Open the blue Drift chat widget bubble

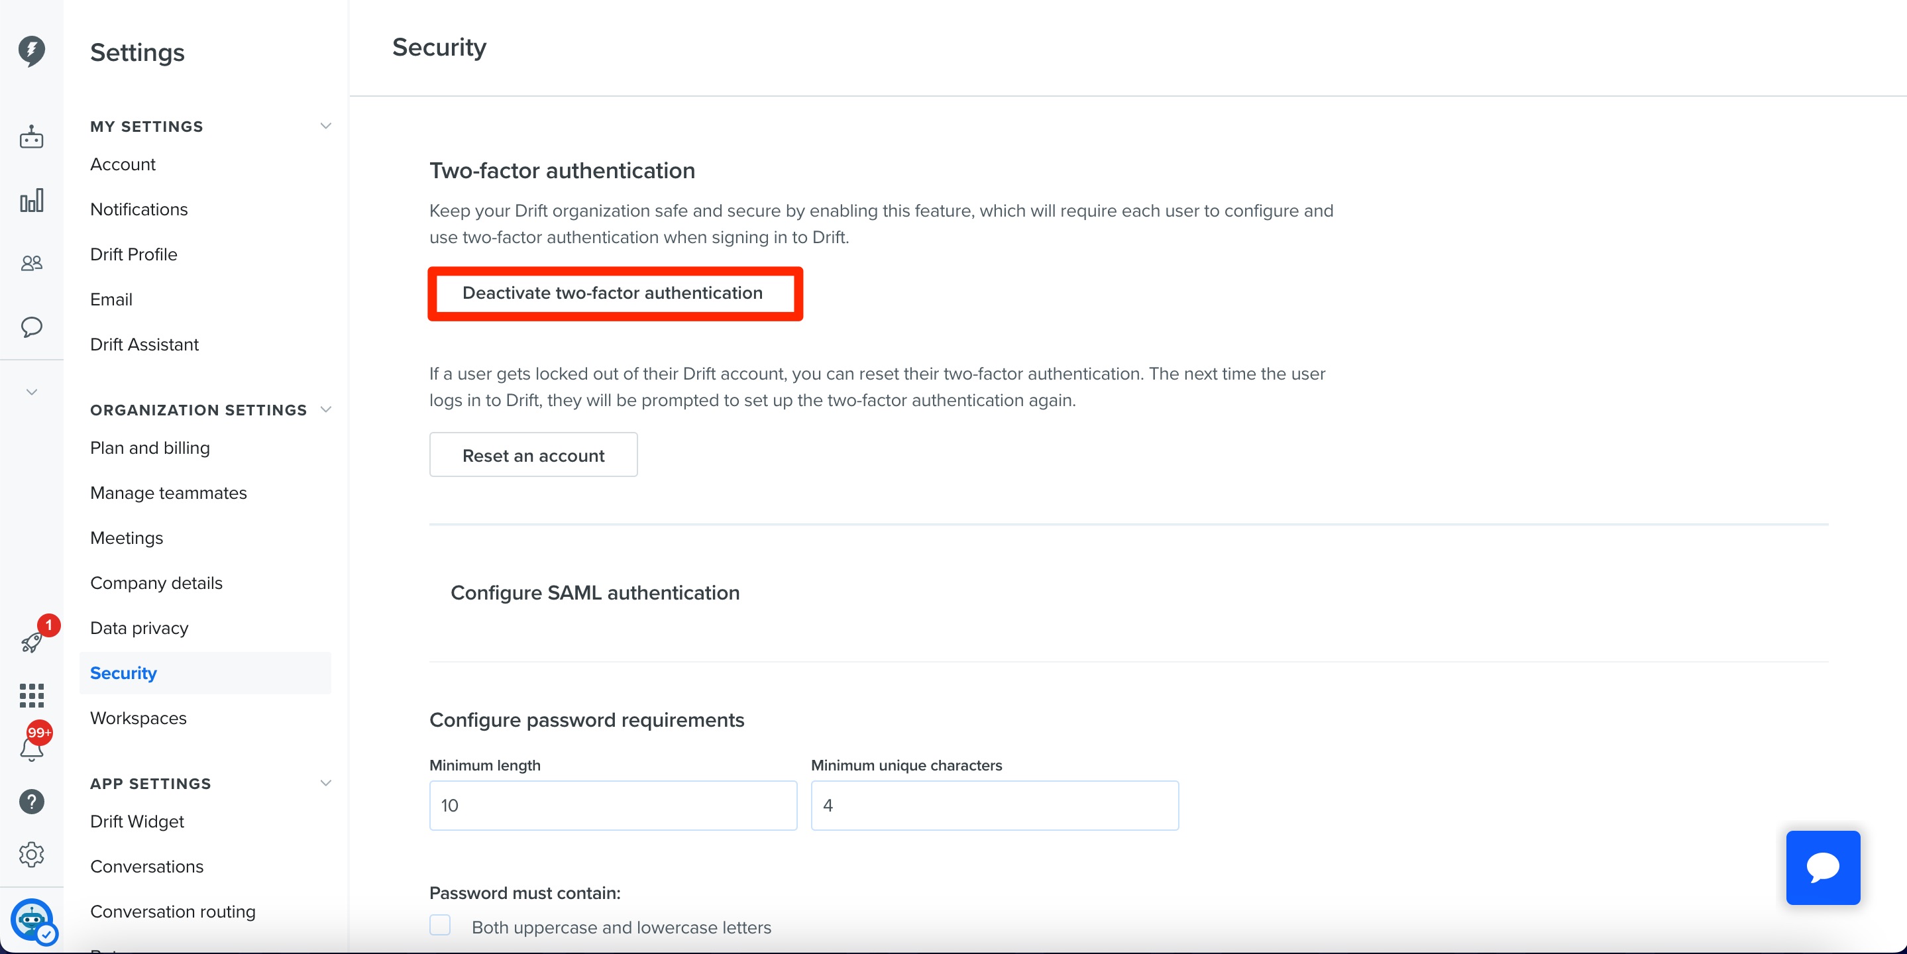click(x=1823, y=868)
